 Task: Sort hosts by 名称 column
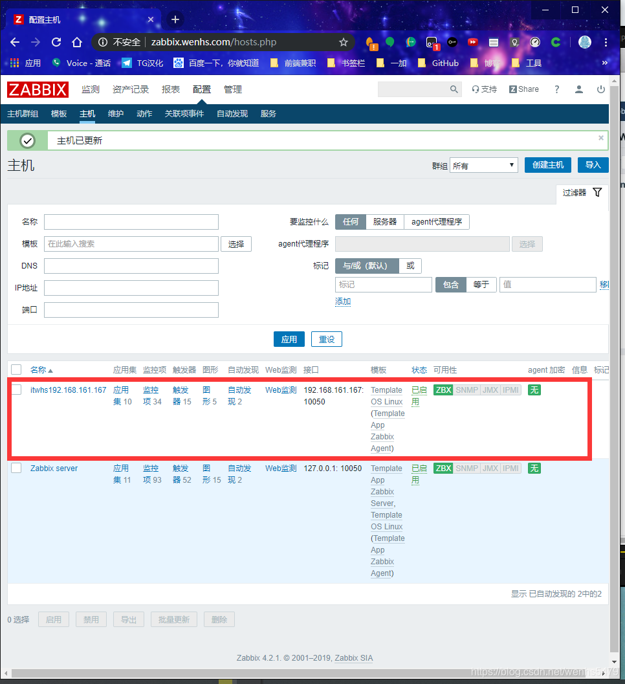coord(41,370)
